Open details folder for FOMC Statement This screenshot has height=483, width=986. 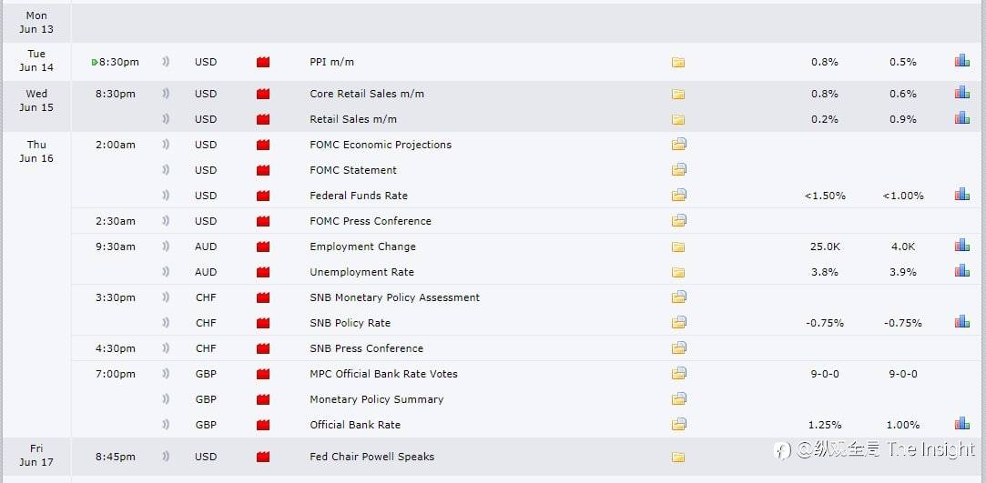pos(678,170)
